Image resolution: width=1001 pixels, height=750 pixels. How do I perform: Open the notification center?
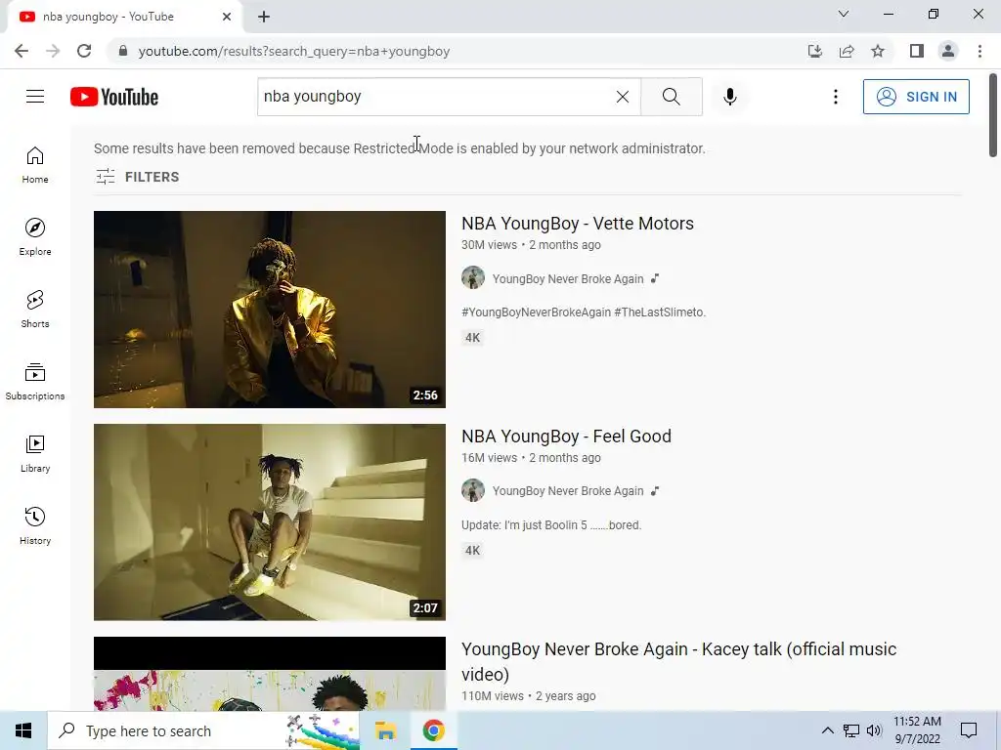click(x=969, y=730)
